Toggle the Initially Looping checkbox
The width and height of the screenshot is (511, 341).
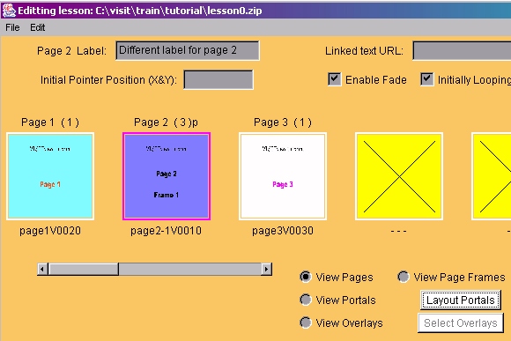point(427,79)
